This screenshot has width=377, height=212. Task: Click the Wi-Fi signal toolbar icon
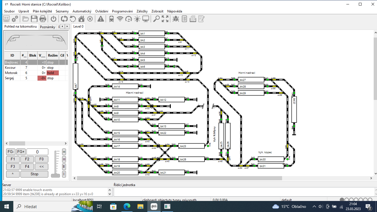pyautogui.click(x=120, y=19)
